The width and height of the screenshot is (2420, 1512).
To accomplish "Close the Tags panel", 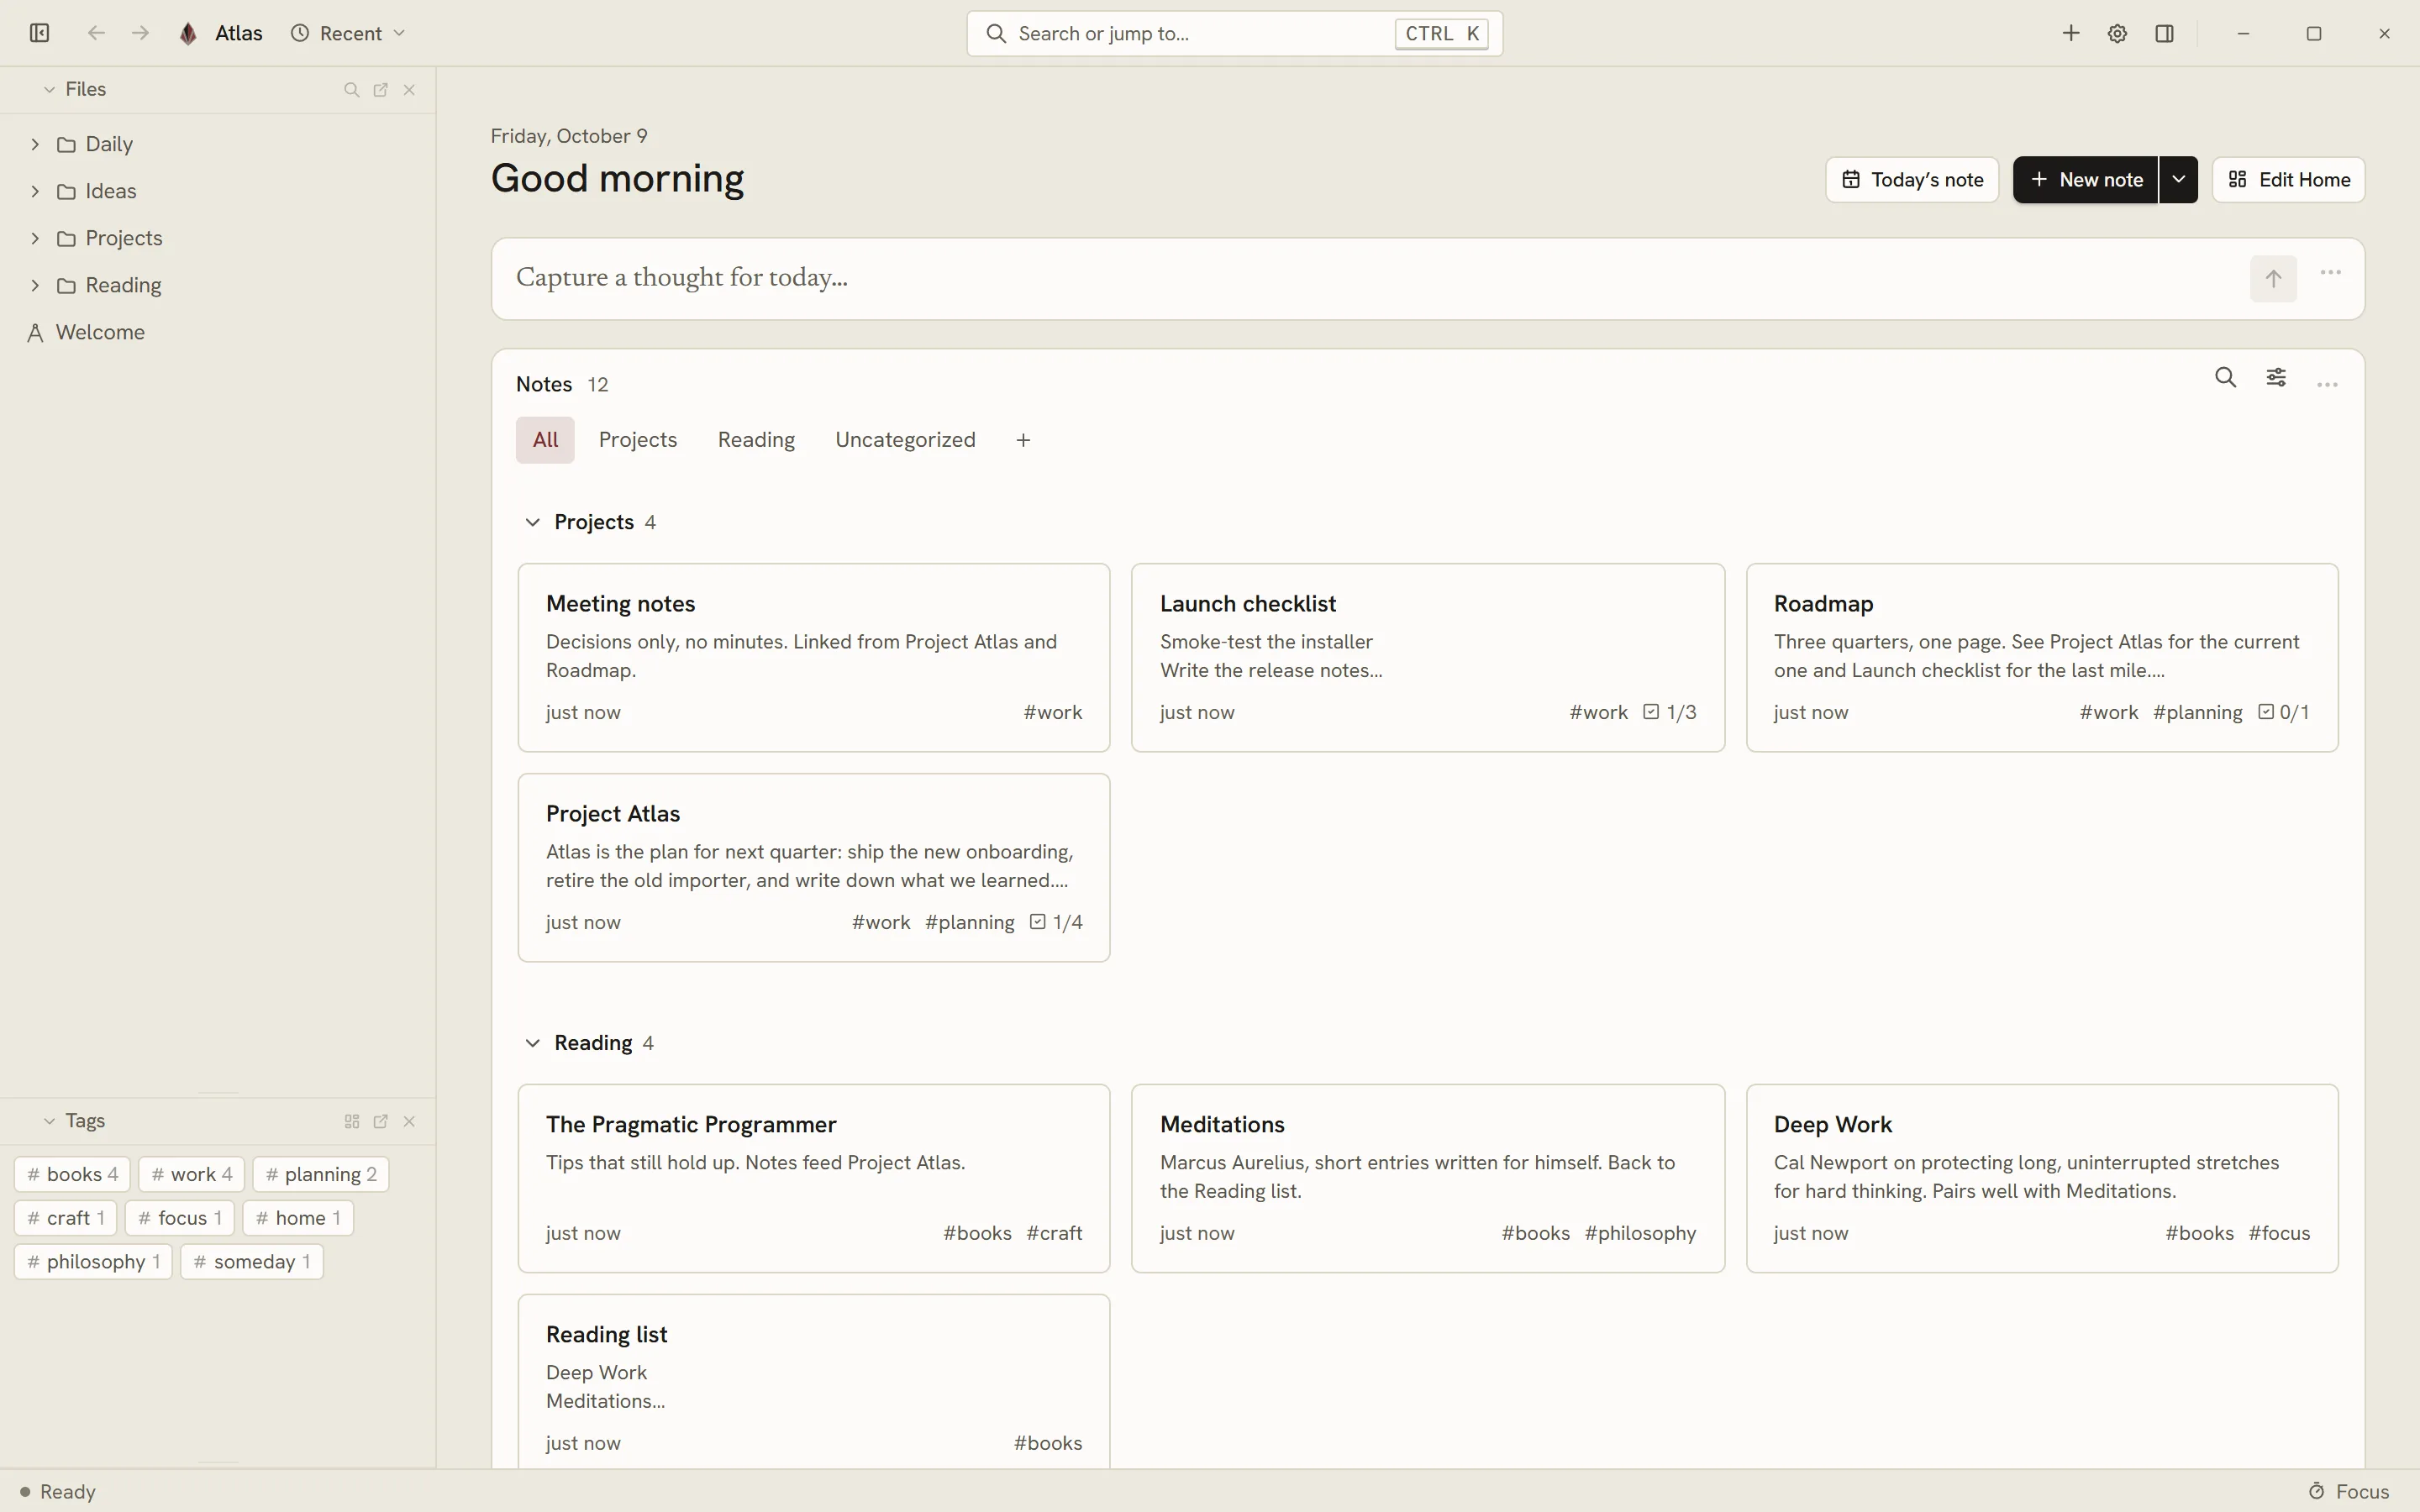I will [409, 1121].
